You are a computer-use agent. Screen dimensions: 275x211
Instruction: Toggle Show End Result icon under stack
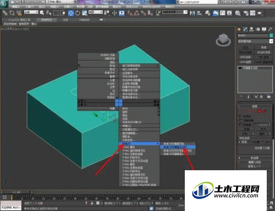click(x=249, y=96)
